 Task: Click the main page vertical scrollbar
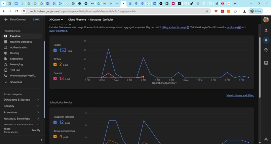(x=260, y=68)
